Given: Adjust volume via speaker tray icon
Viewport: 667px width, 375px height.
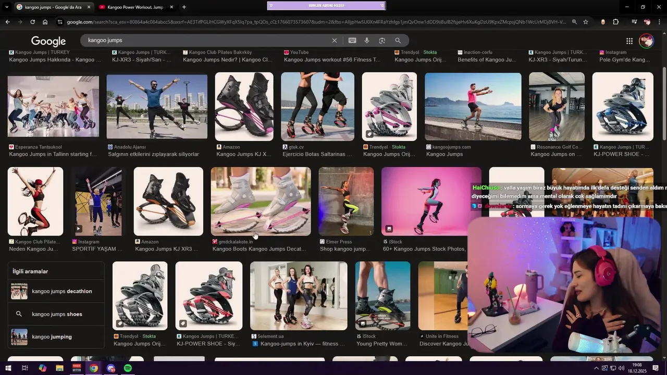Looking at the screenshot, I should point(621,368).
